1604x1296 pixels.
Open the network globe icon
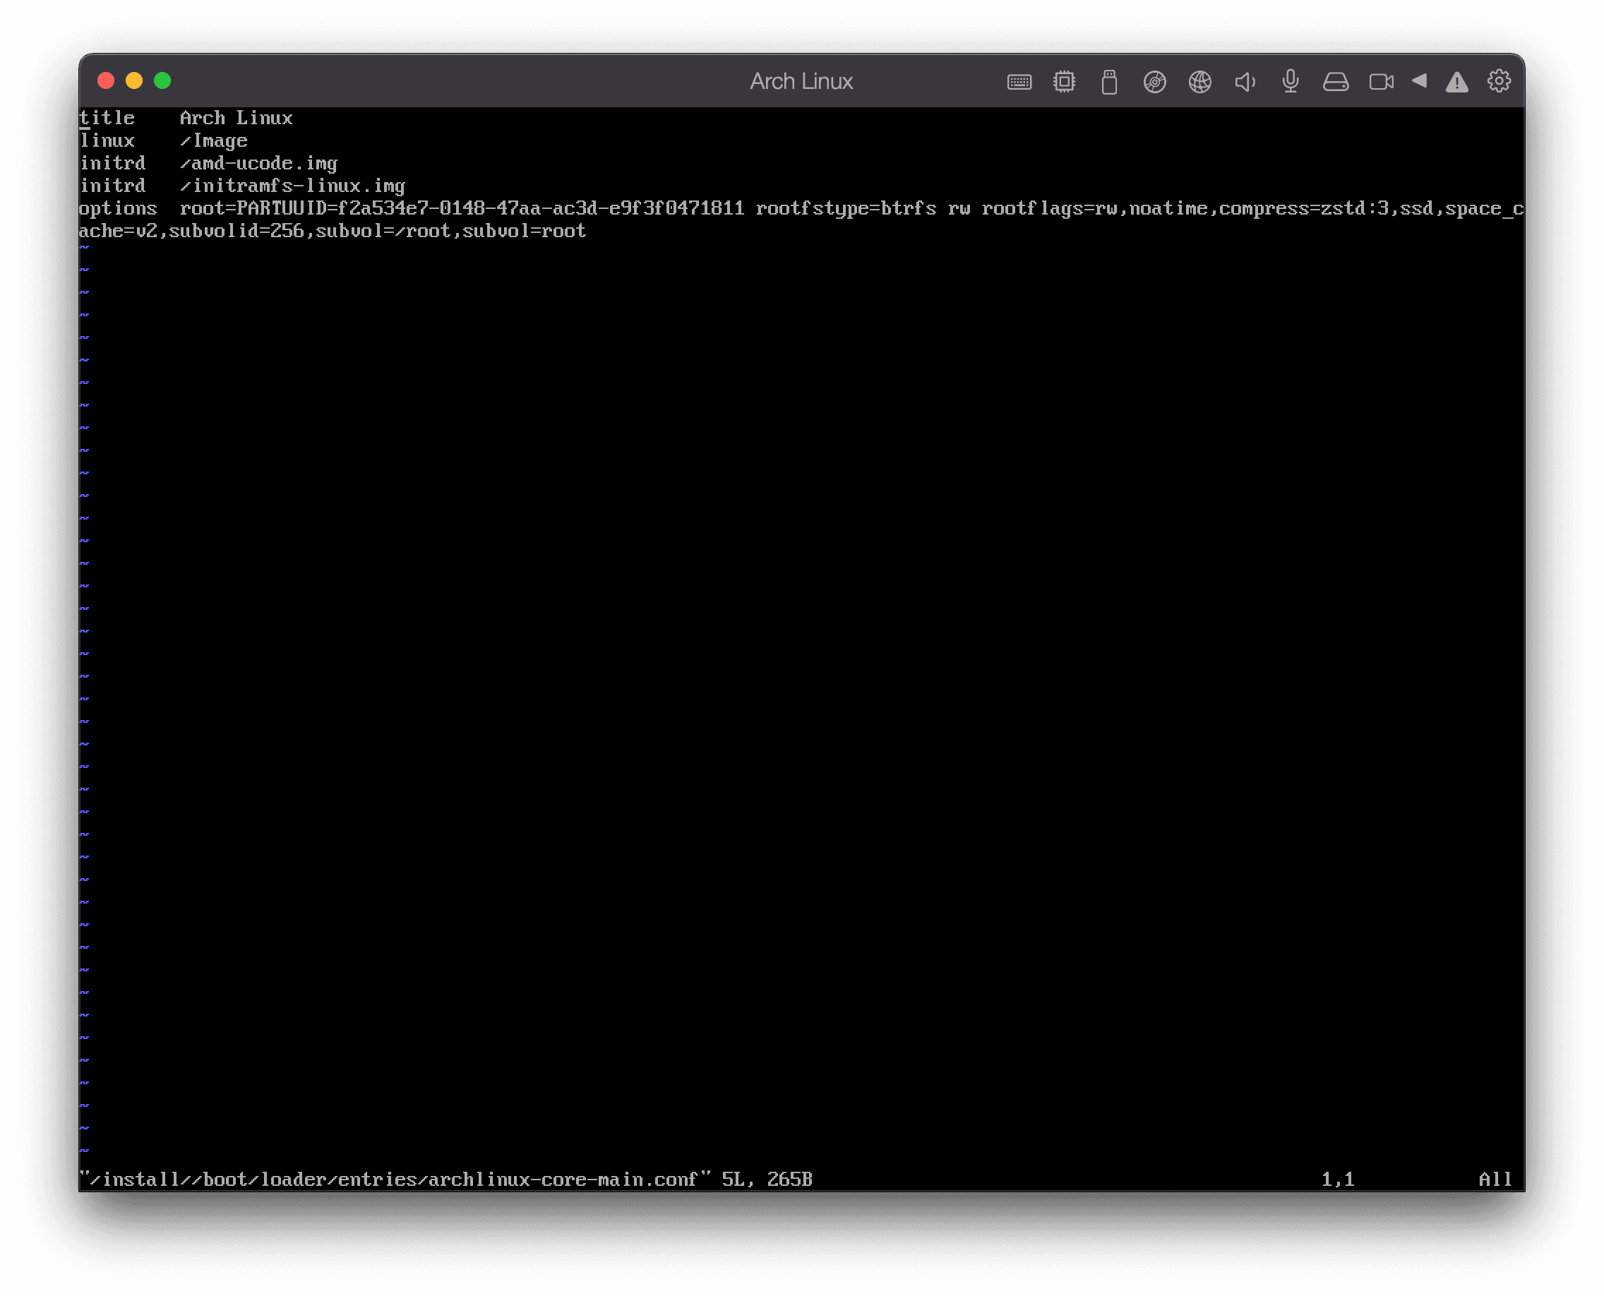click(1200, 81)
